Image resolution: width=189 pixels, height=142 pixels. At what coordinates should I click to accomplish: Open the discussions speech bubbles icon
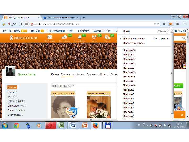[64, 37]
